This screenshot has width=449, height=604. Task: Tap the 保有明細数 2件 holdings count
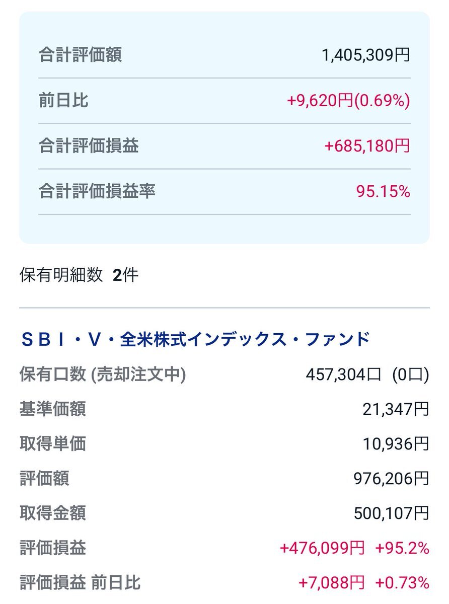(x=79, y=275)
